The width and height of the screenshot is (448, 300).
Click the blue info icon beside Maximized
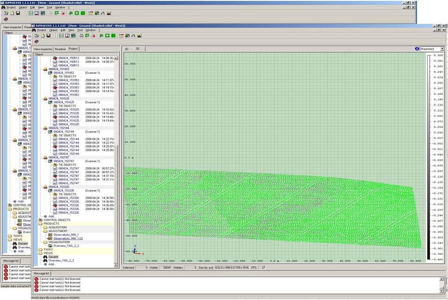click(x=417, y=49)
